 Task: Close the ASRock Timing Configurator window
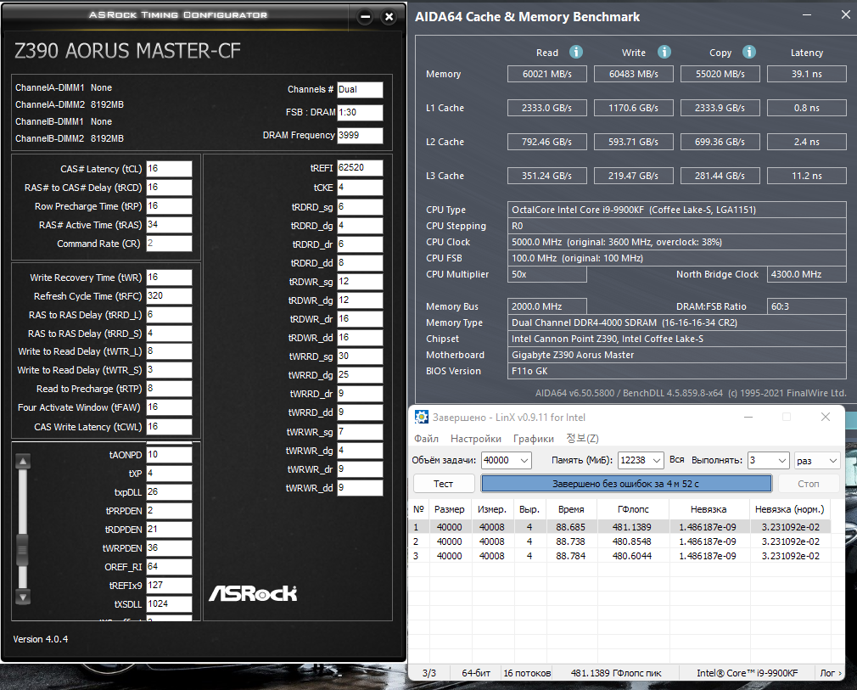point(389,17)
